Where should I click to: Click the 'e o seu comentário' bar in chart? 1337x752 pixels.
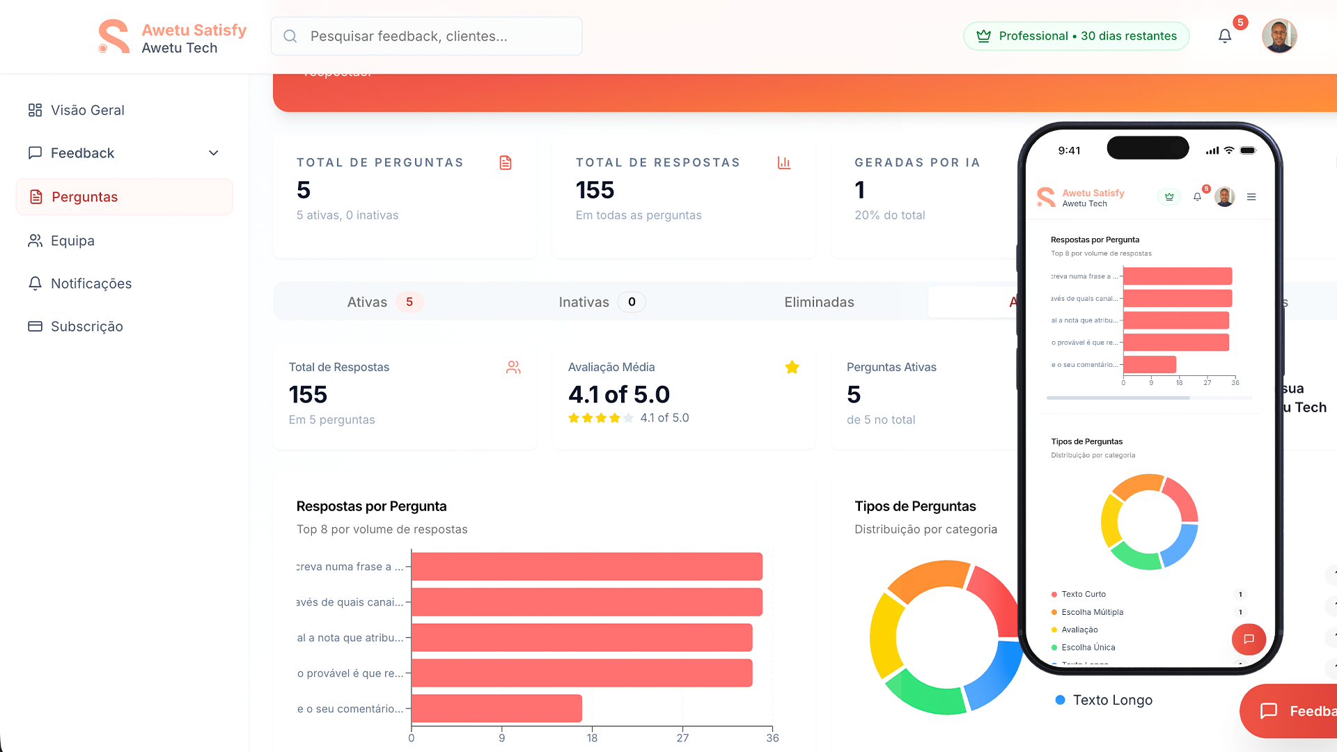coord(497,709)
